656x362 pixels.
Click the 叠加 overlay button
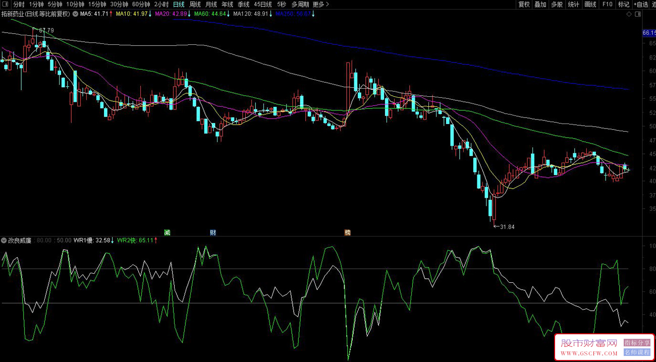click(x=540, y=5)
